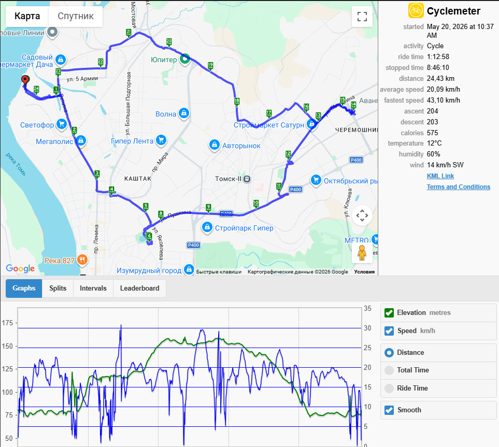The image size is (499, 447).
Task: Open the Leaderboard tab
Action: click(139, 288)
